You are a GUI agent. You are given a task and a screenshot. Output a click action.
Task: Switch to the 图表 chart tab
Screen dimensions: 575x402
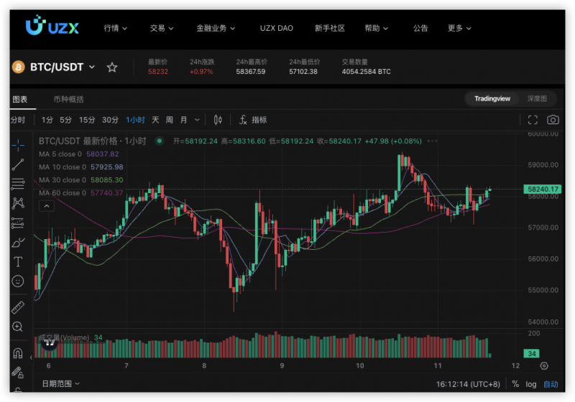point(20,99)
